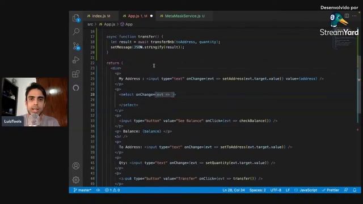Image resolution: width=363 pixels, height=204 pixels.
Task: Click 'transferBnb' on line 18
Action: tap(162, 42)
